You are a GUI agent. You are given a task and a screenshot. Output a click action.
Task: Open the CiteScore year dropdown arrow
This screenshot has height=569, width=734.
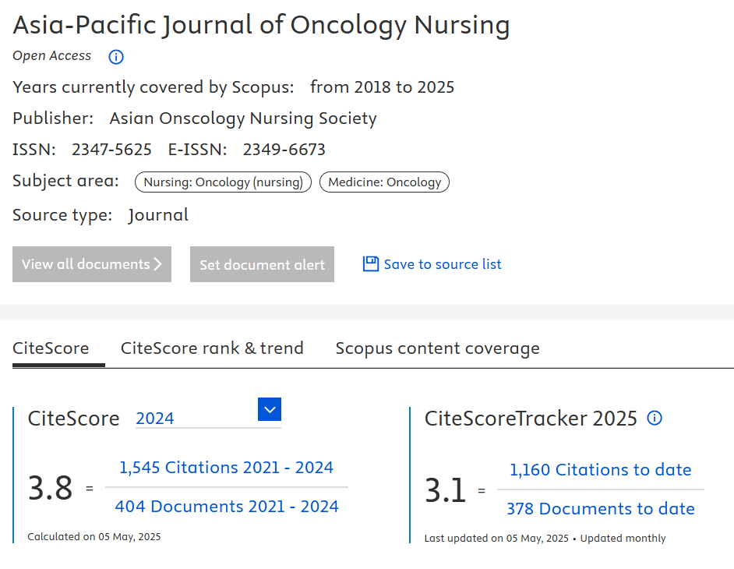pyautogui.click(x=270, y=409)
